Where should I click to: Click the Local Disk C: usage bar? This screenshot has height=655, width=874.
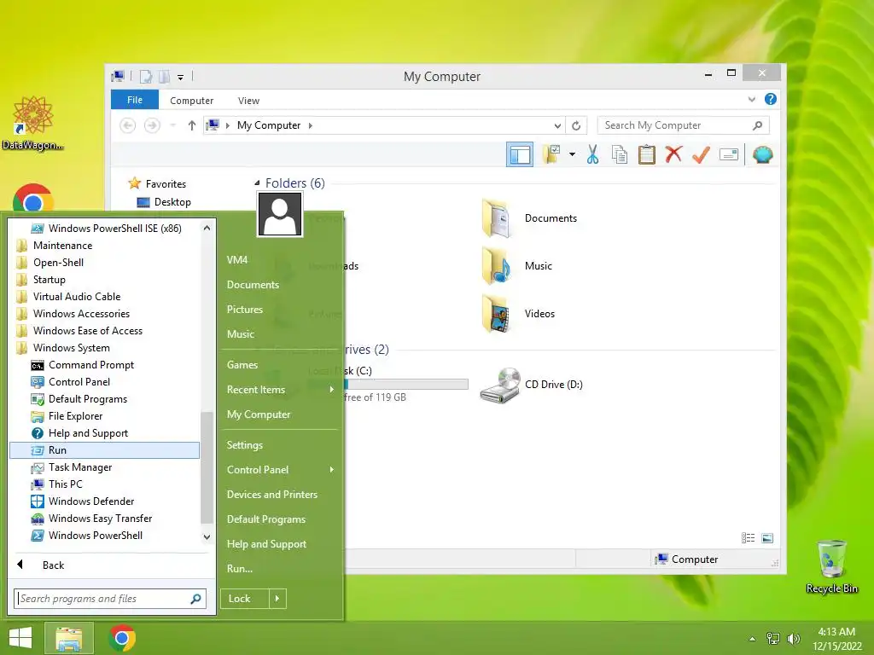(405, 385)
